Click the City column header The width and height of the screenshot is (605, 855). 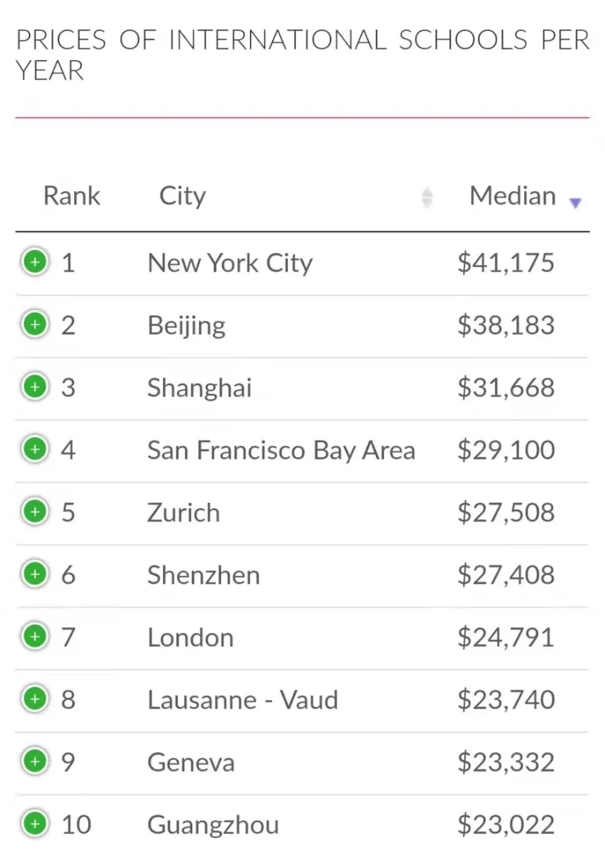tap(182, 196)
